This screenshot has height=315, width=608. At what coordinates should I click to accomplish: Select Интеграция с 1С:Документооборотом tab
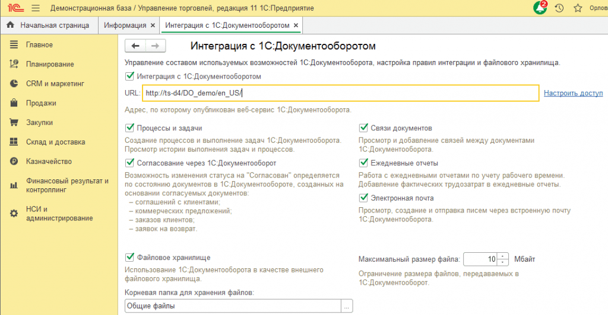[x=227, y=25]
